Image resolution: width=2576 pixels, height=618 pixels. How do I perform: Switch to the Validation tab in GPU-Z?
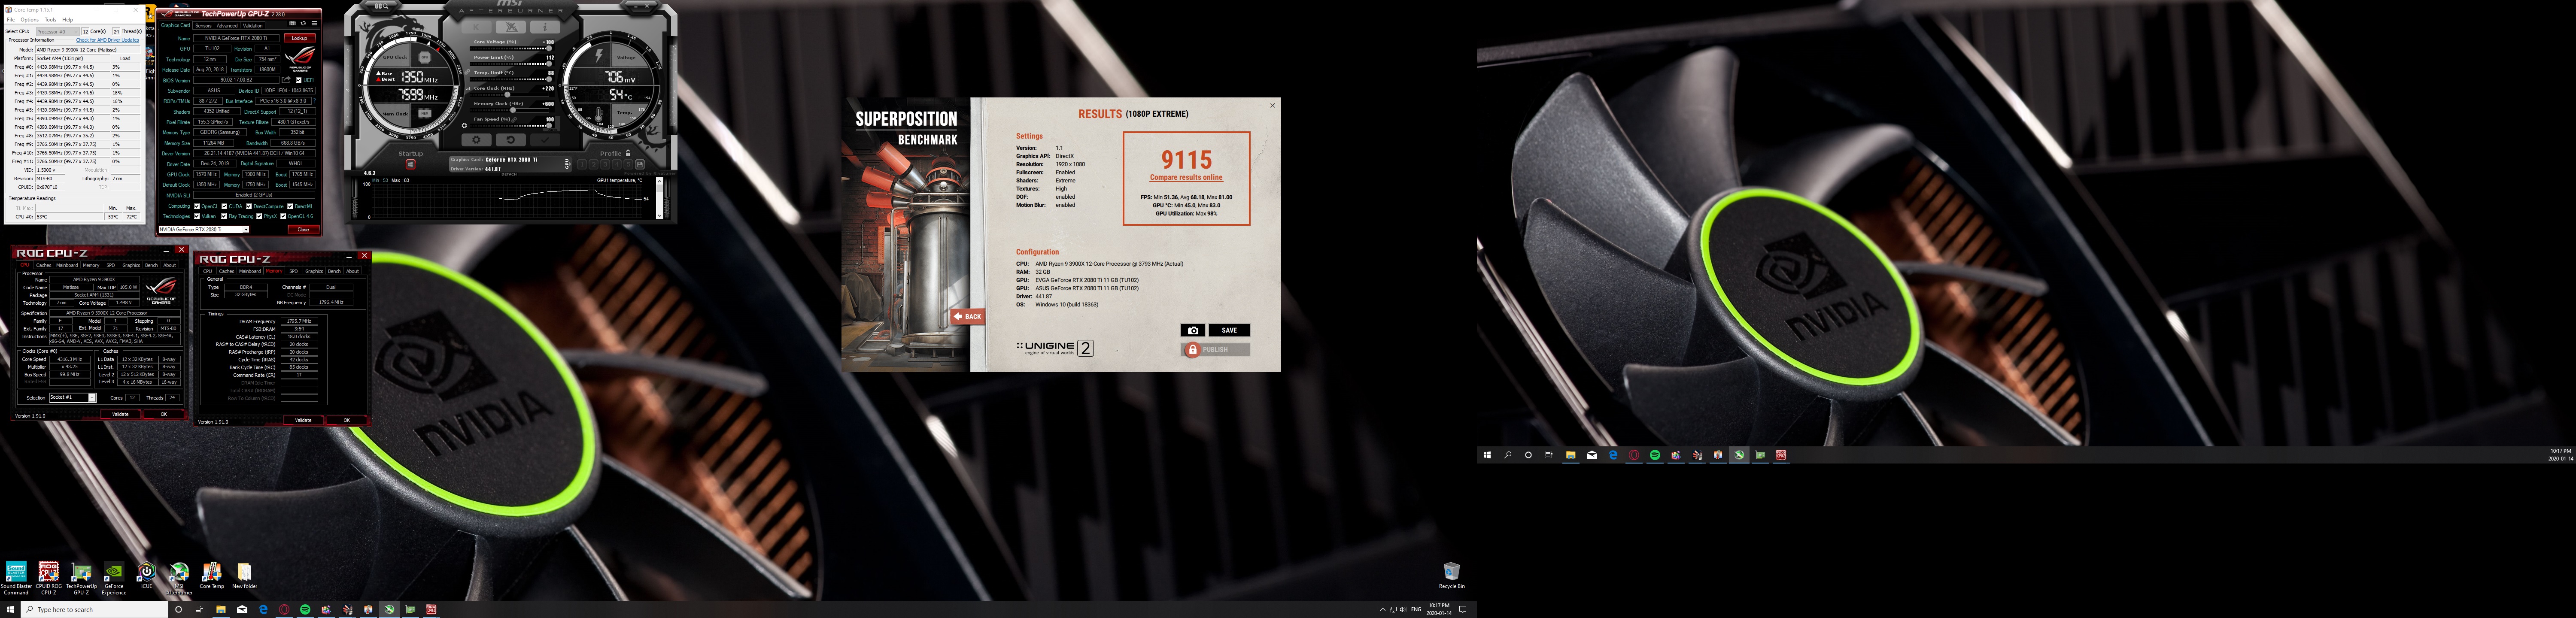click(x=253, y=26)
